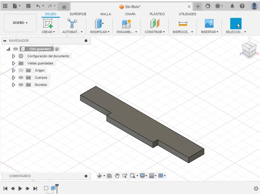
Task: Toggle visibility of root (Sin guardar) component
Action: [16, 49]
